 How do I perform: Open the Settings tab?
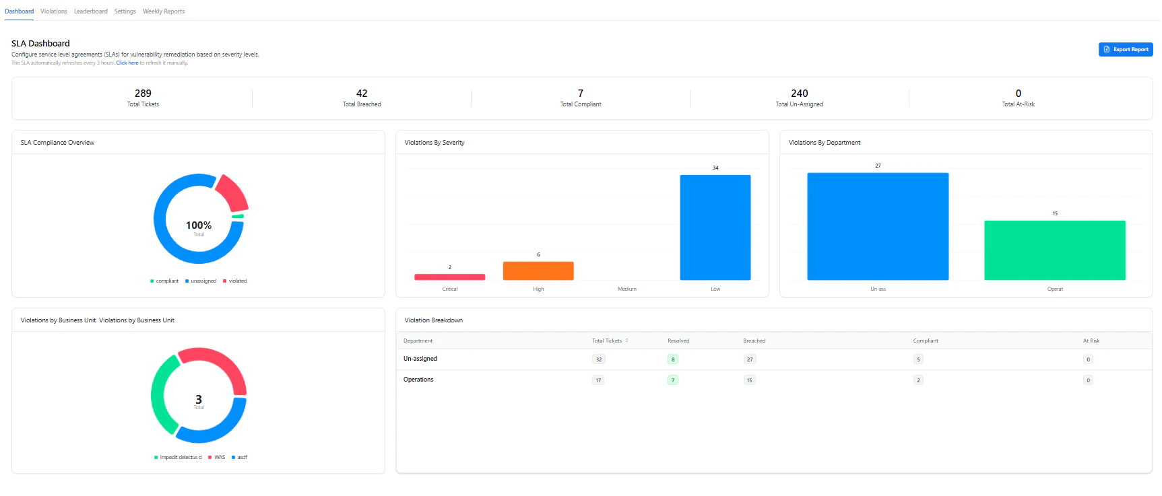pos(125,11)
